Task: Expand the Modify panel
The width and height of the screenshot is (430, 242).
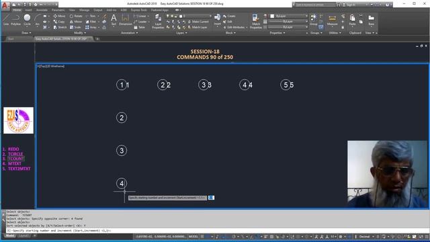Action: tap(80, 33)
